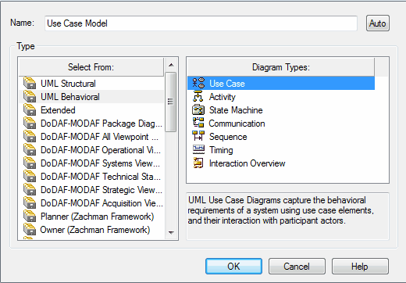Click DoDAF-MODAF Acquisition folder icon
This screenshot has height=283, width=406.
pos(30,202)
